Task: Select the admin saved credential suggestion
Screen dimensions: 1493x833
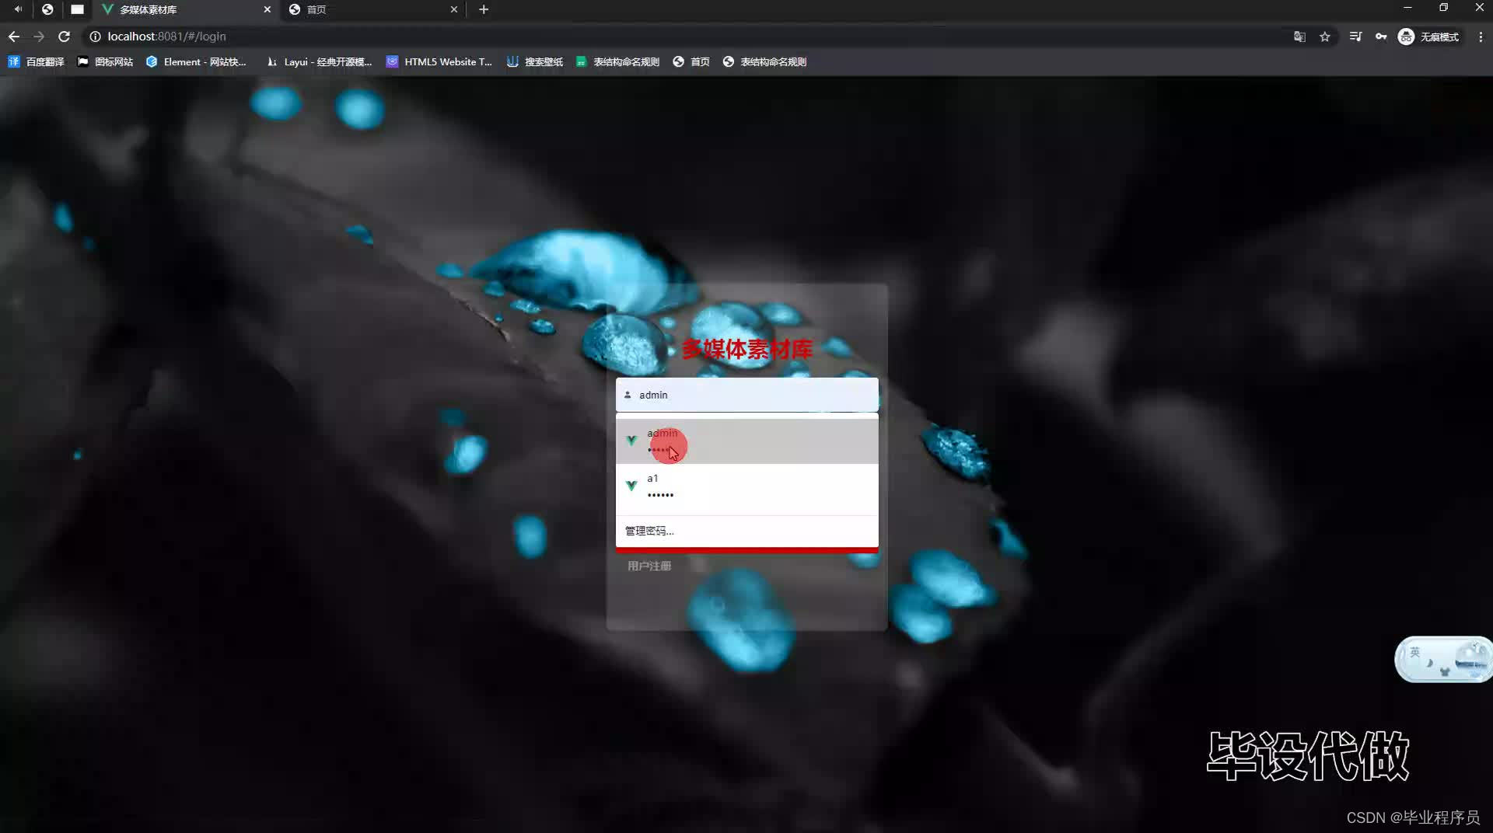Action: tap(747, 441)
